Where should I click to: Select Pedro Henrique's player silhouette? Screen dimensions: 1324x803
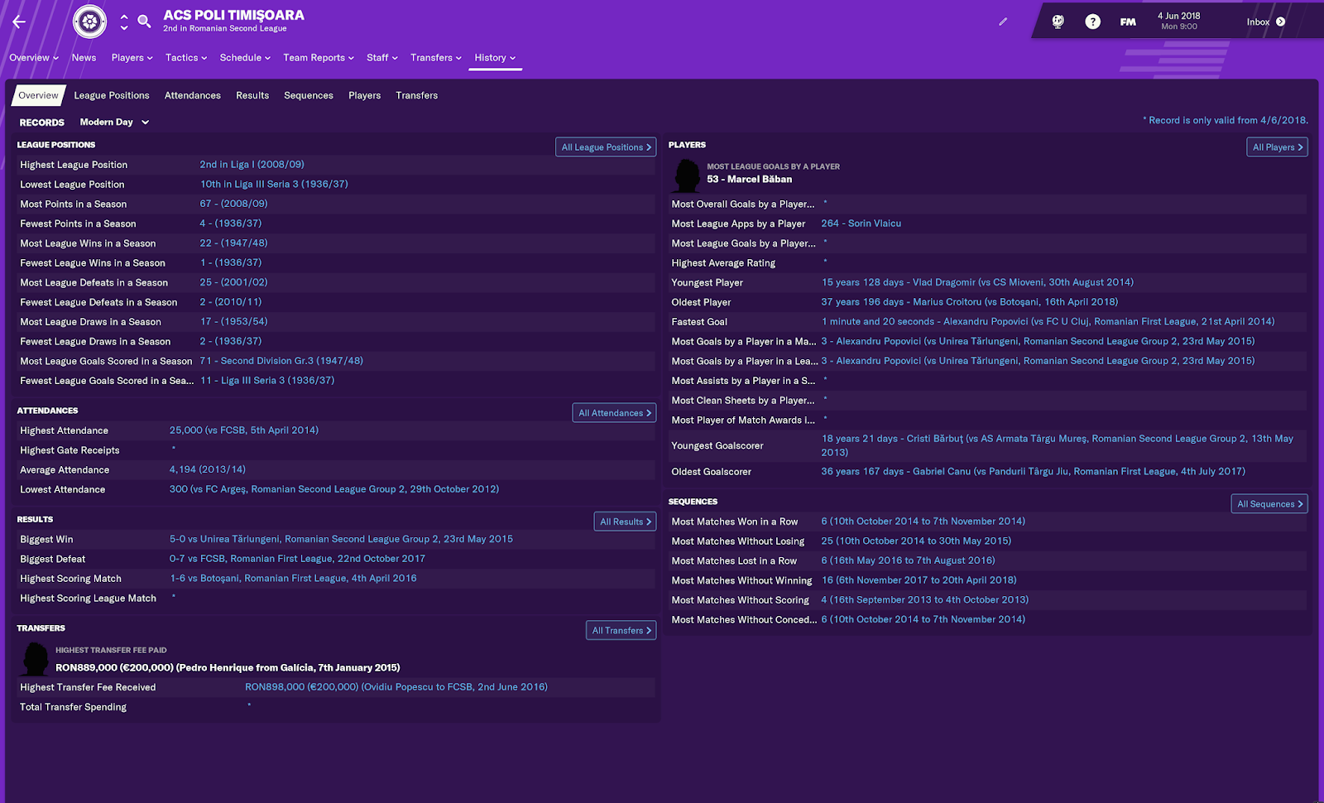tap(36, 659)
